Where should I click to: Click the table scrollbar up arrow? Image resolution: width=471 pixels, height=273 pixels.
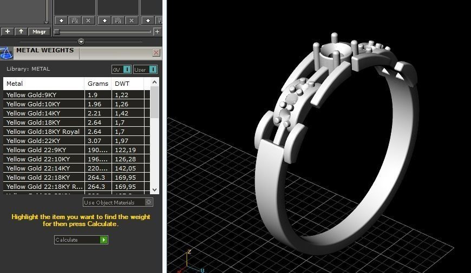[154, 82]
